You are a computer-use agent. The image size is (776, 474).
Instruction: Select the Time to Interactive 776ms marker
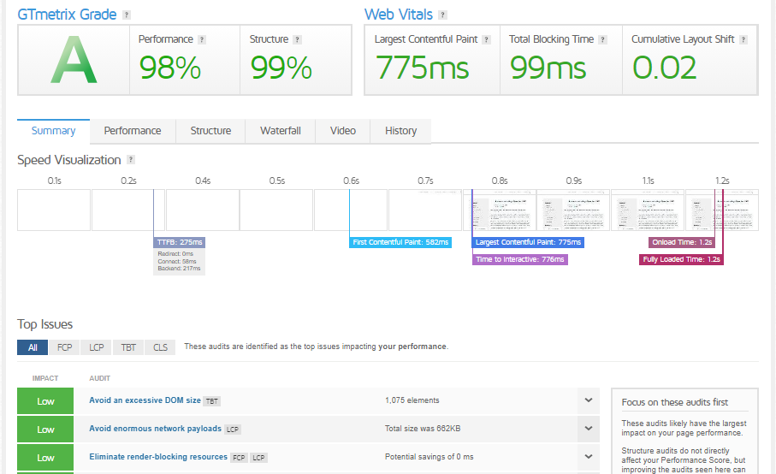tap(520, 259)
